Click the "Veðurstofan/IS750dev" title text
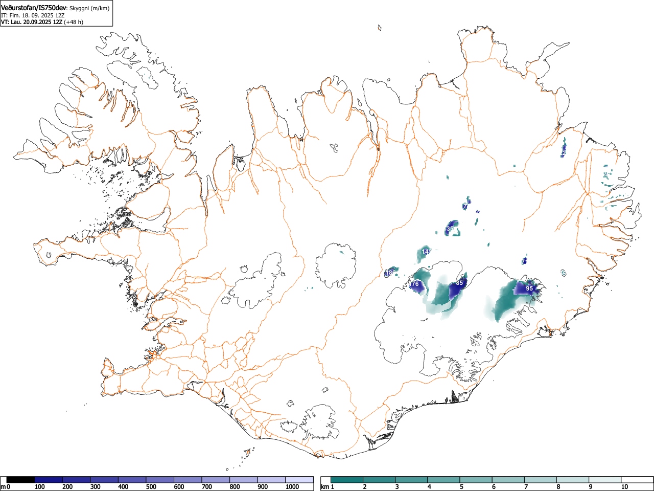 pyautogui.click(x=34, y=8)
